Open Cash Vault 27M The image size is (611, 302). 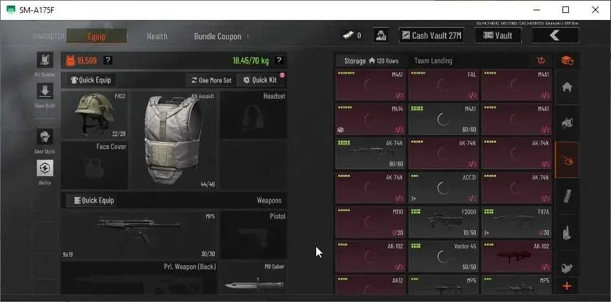[431, 35]
